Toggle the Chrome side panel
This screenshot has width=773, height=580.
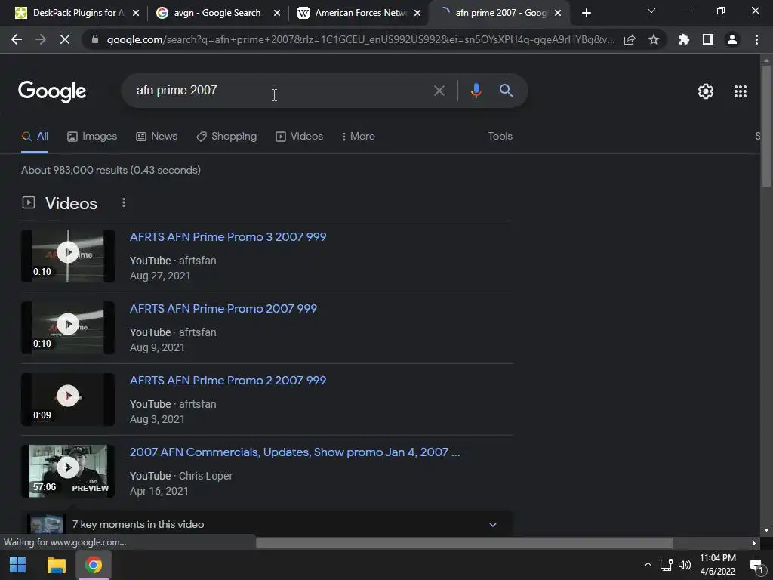tap(708, 39)
